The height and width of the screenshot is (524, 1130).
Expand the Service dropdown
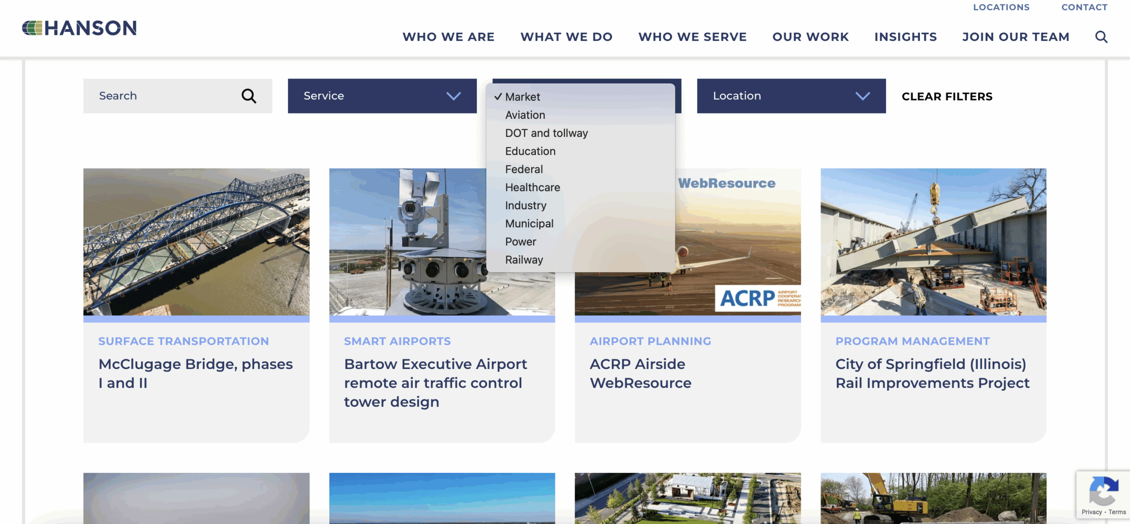tap(382, 96)
